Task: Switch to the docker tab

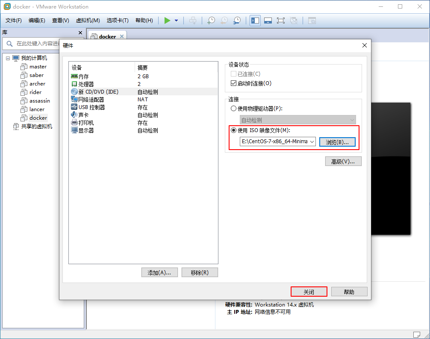Action: [106, 36]
